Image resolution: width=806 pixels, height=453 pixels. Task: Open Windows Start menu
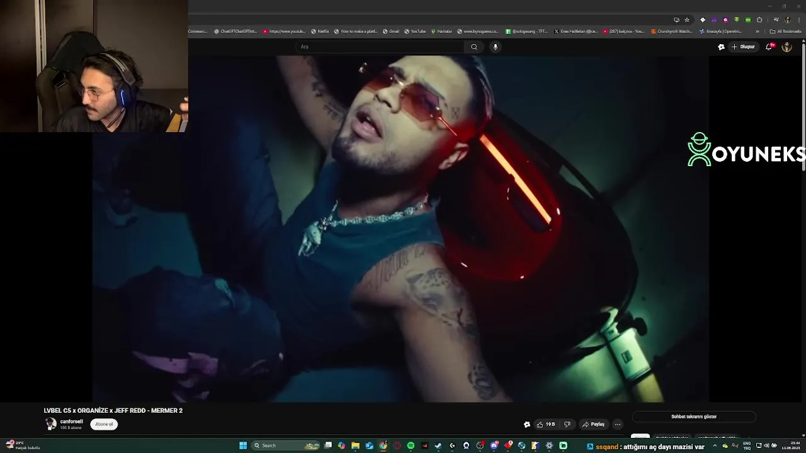243,445
